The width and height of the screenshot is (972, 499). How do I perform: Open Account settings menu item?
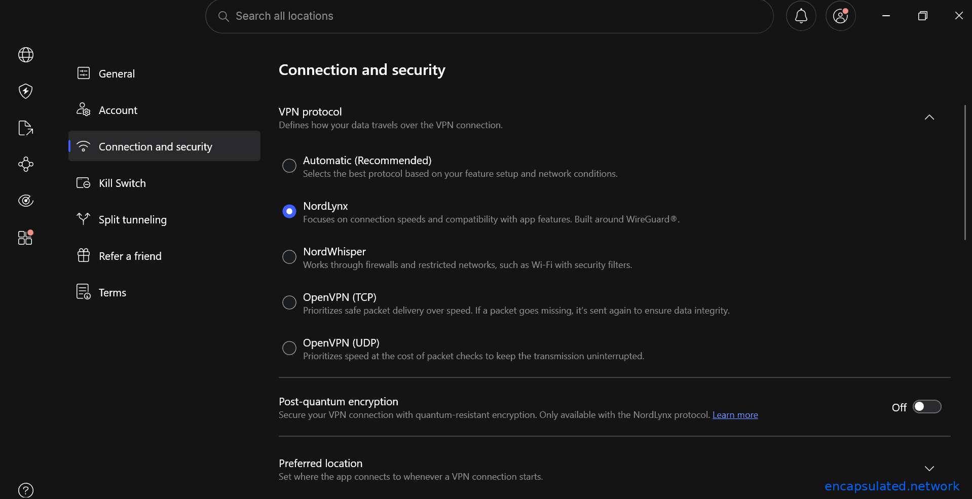tap(164, 110)
